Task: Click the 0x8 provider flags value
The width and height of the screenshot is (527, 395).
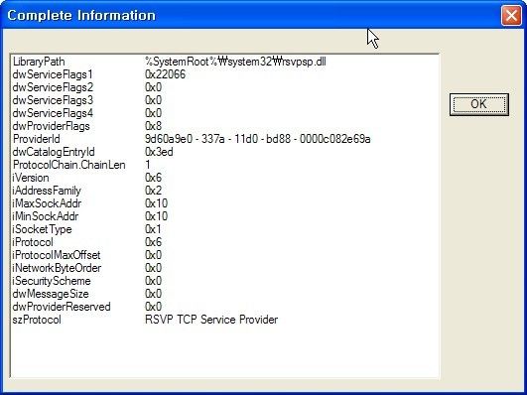Action: (153, 126)
